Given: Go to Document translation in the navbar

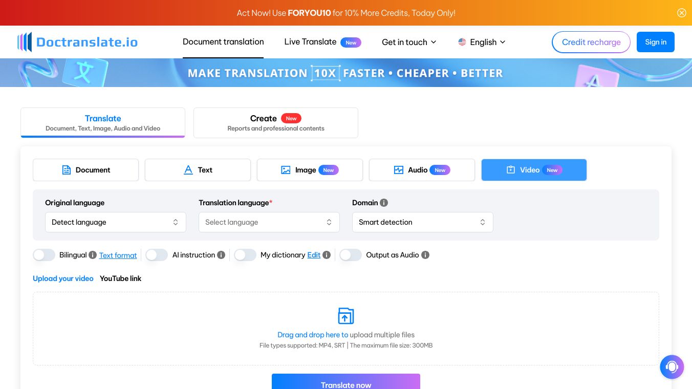Looking at the screenshot, I should click(223, 42).
